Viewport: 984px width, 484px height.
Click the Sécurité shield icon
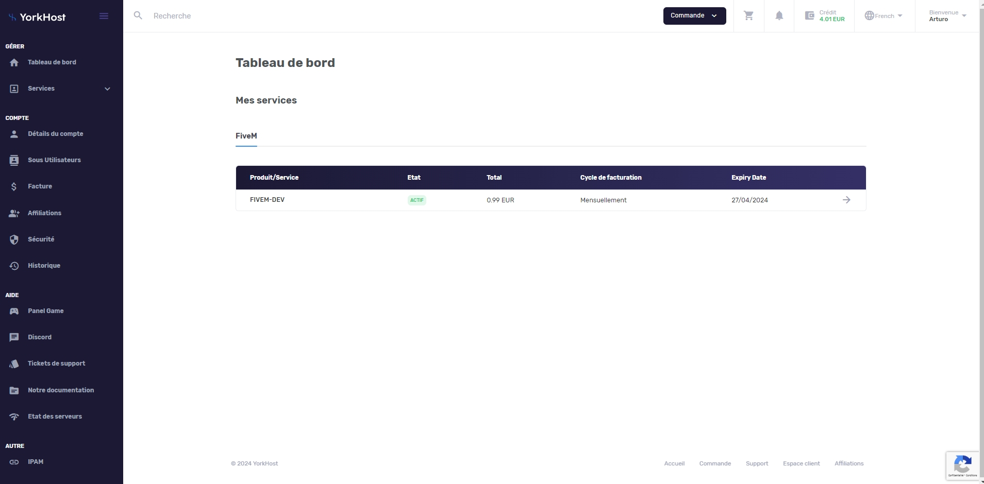pyautogui.click(x=14, y=239)
